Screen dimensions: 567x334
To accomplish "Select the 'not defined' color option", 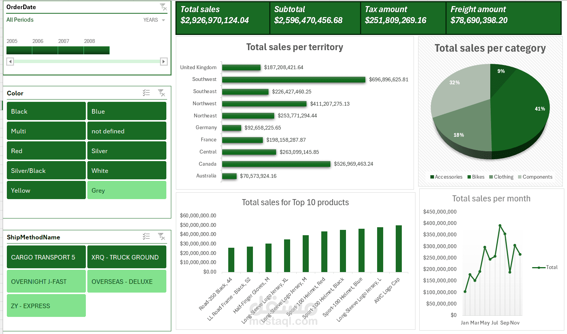I will coord(126,131).
